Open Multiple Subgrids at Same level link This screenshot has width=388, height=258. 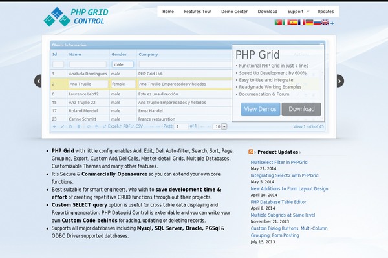point(283,215)
